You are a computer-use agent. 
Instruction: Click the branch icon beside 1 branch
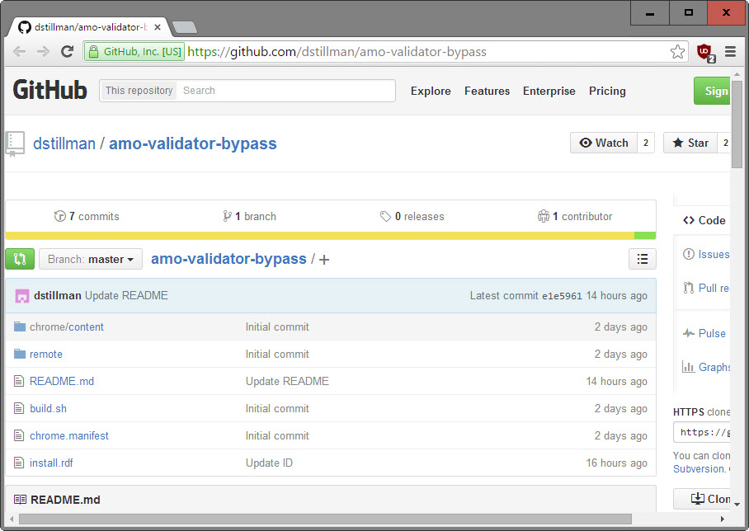point(228,216)
